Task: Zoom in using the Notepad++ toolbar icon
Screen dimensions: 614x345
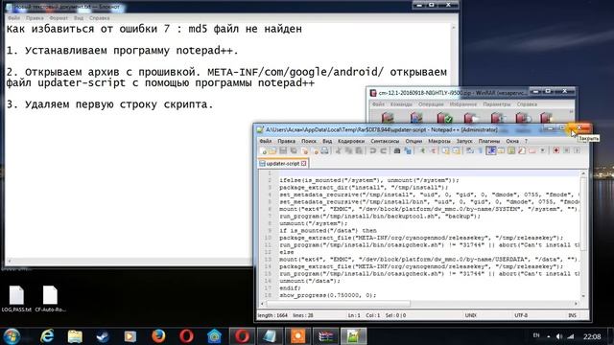Action: [422, 150]
